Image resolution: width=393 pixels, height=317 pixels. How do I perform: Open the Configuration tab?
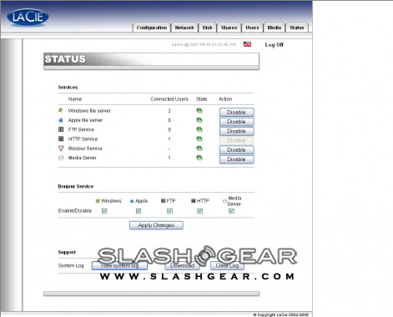(x=152, y=28)
